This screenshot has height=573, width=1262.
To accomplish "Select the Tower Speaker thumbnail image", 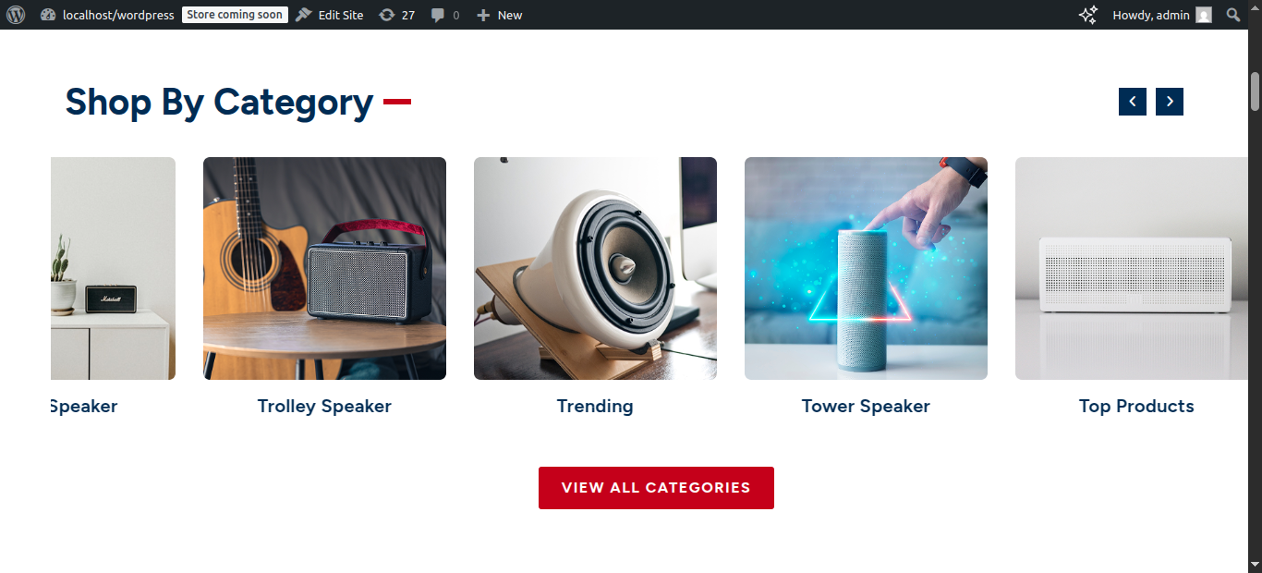I will tap(866, 268).
